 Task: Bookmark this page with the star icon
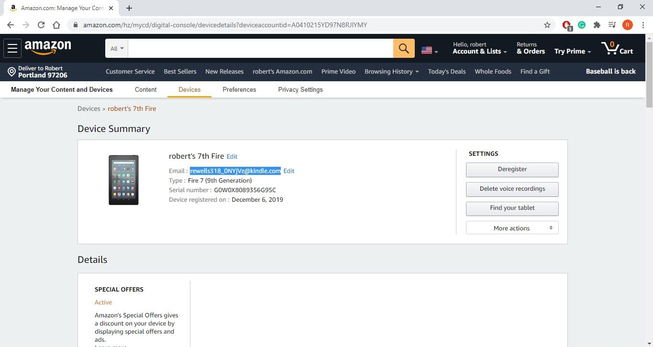pos(547,25)
